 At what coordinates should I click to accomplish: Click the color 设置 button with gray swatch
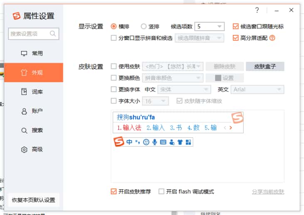(x=225, y=78)
